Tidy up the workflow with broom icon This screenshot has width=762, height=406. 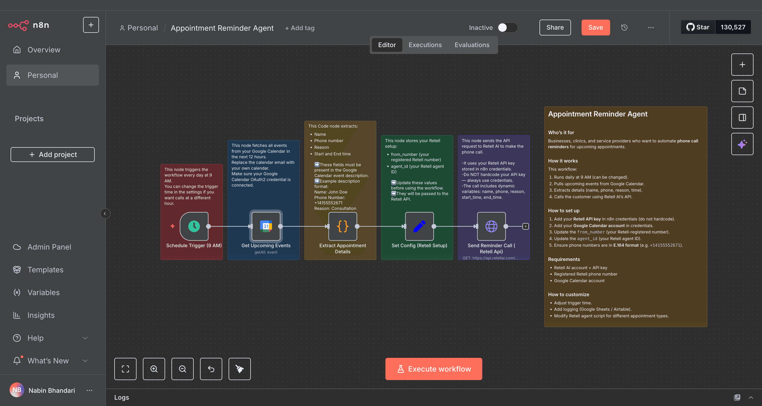point(240,369)
